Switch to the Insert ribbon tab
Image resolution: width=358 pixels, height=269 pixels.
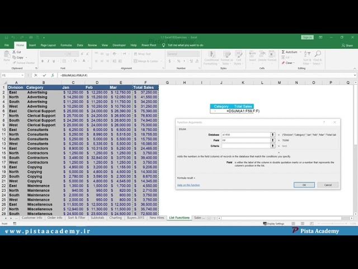32,45
